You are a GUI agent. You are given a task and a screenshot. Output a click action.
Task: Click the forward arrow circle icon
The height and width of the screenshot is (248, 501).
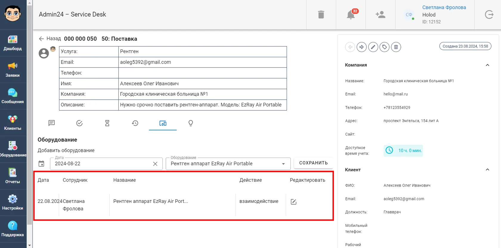tap(361, 47)
